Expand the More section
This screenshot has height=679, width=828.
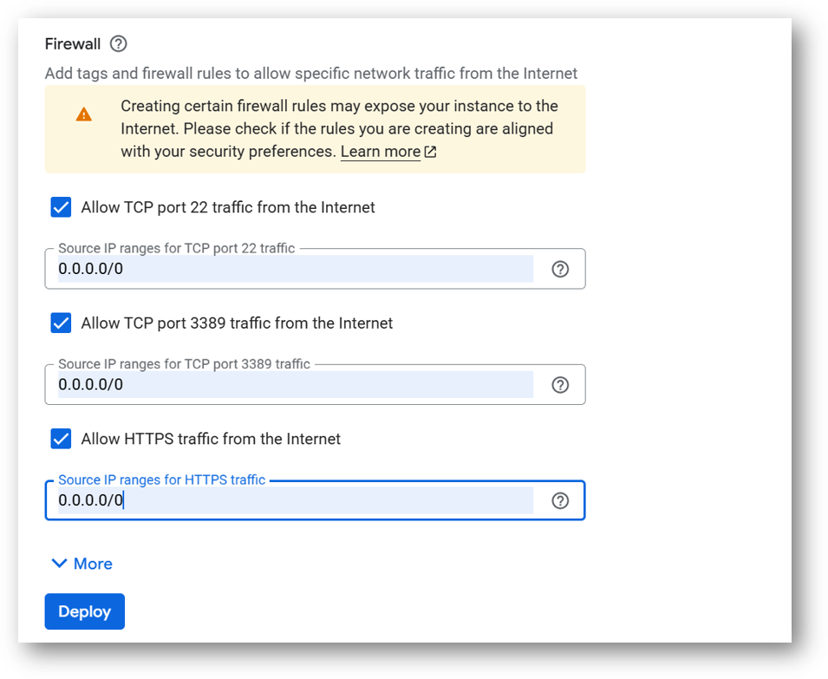(x=93, y=564)
